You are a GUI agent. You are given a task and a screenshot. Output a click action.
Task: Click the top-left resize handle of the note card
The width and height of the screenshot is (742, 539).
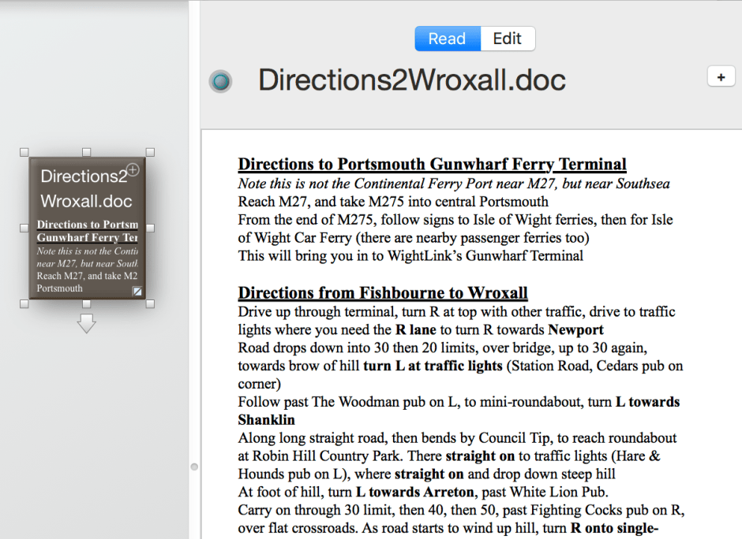24,152
